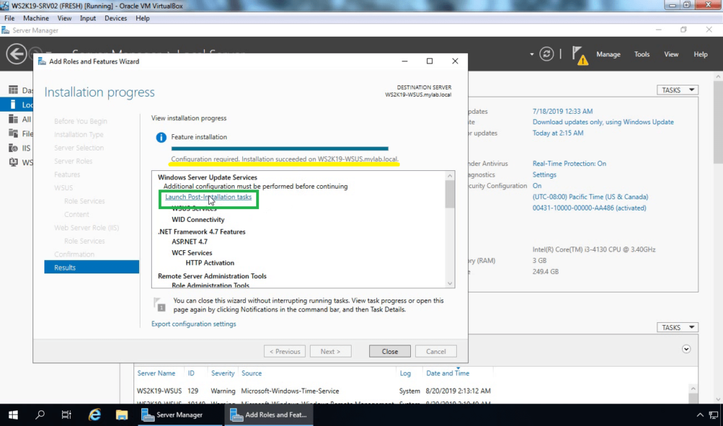Viewport: 723px width, 426px height.
Task: Open notifications flag with warning icon
Action: tap(580, 55)
